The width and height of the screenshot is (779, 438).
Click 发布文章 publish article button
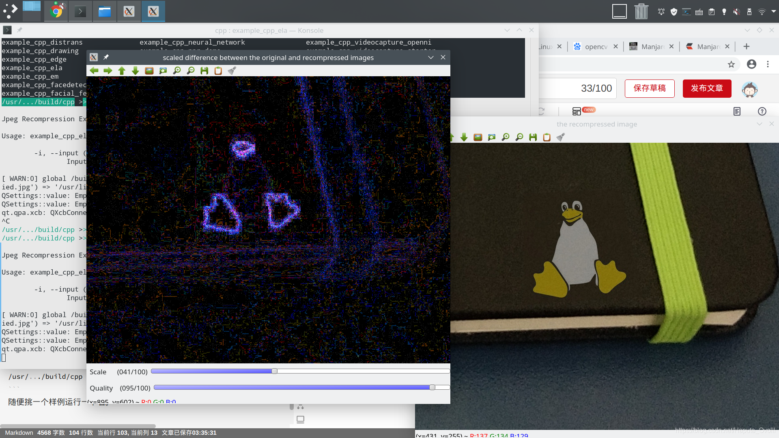tap(707, 88)
